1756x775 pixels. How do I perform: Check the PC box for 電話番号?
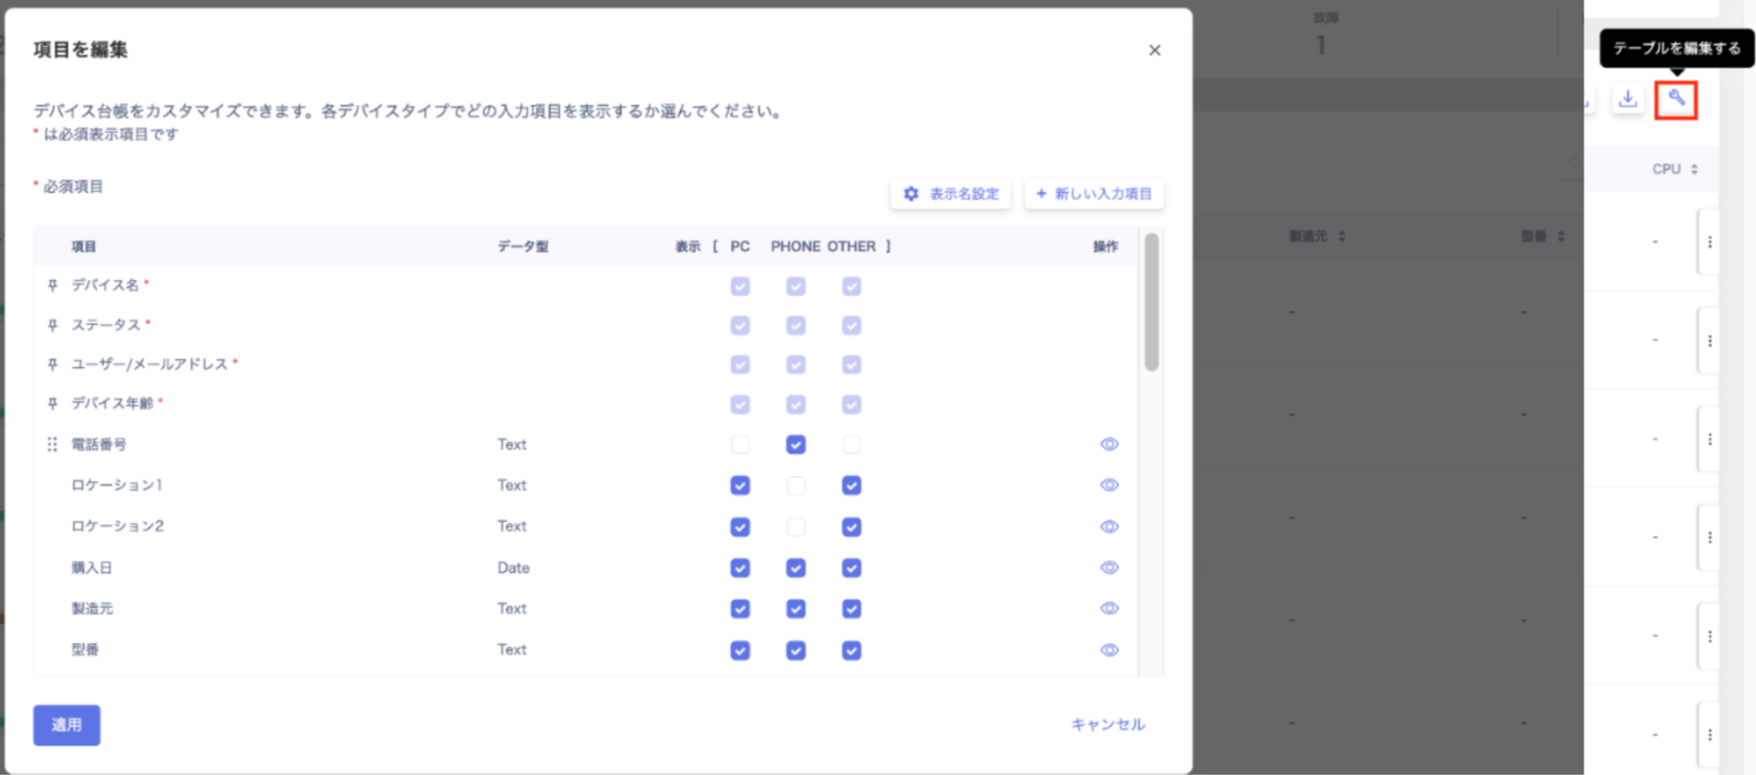pos(740,444)
